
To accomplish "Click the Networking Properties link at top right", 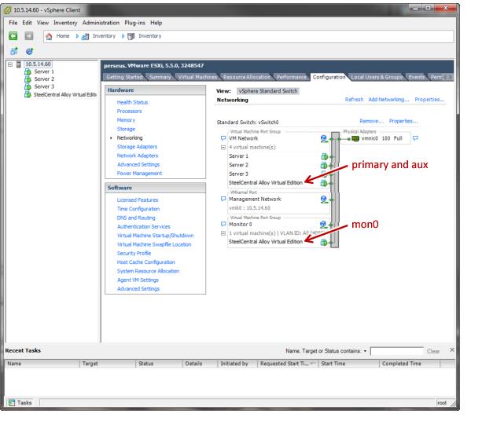I will coord(429,100).
